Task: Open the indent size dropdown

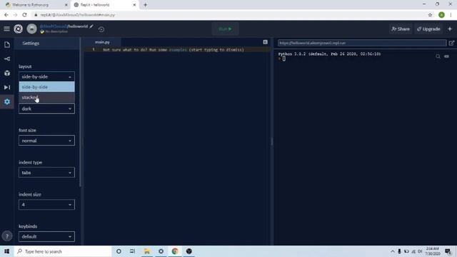Action: point(46,205)
